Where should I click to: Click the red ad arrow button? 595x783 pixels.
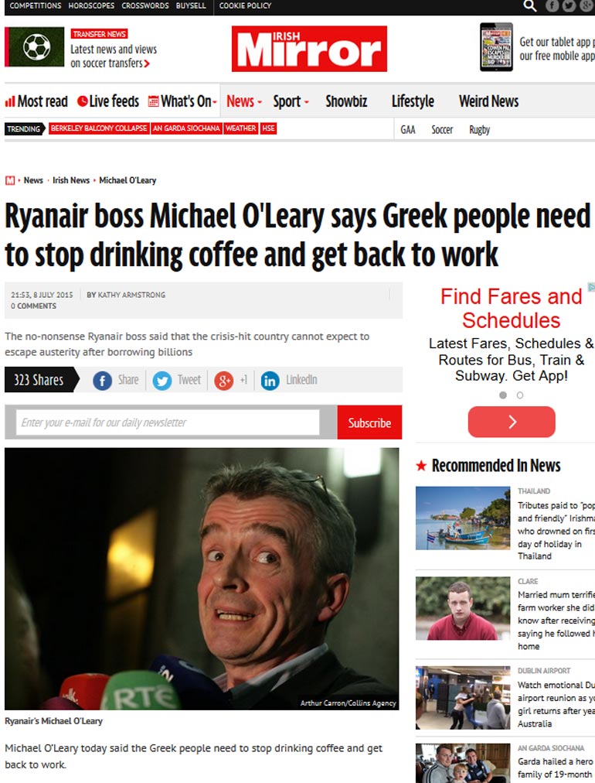pyautogui.click(x=512, y=422)
